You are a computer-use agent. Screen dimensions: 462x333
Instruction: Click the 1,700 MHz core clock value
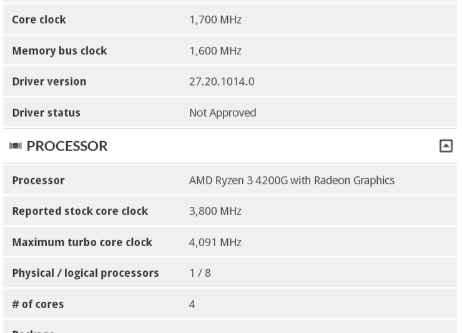pyautogui.click(x=215, y=20)
